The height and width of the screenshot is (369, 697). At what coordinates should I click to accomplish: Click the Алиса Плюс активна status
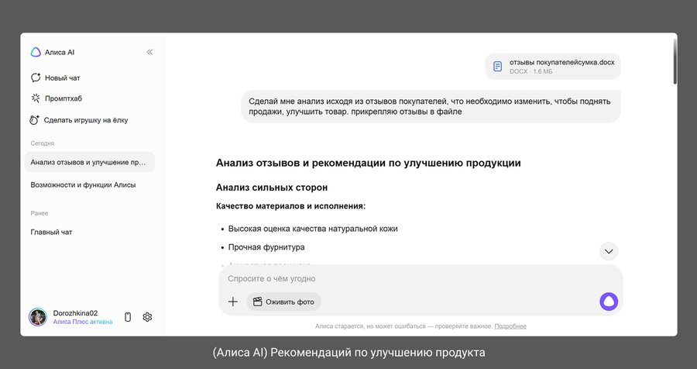[x=83, y=322]
